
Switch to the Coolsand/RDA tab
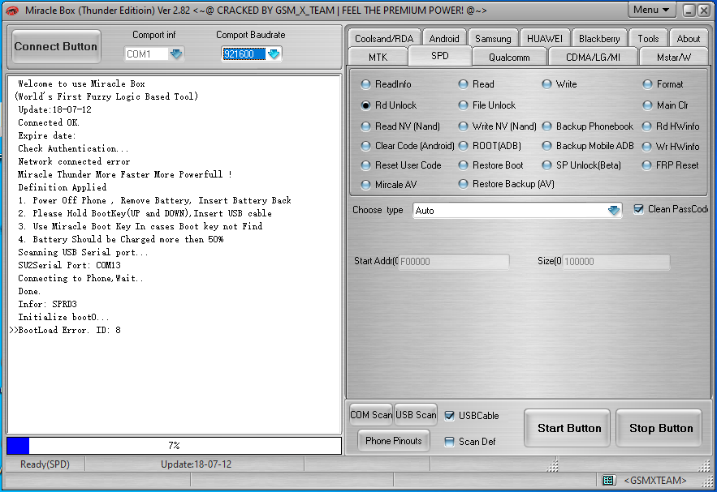(384, 39)
